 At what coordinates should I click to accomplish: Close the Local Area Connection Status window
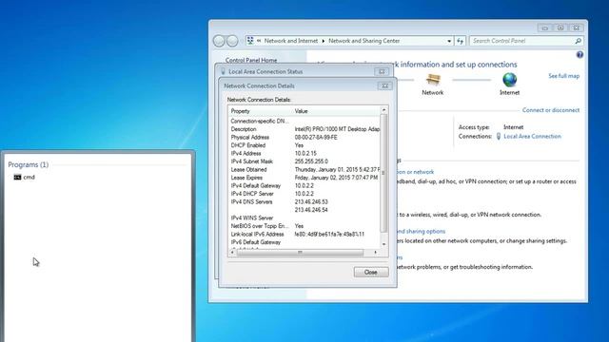382,71
